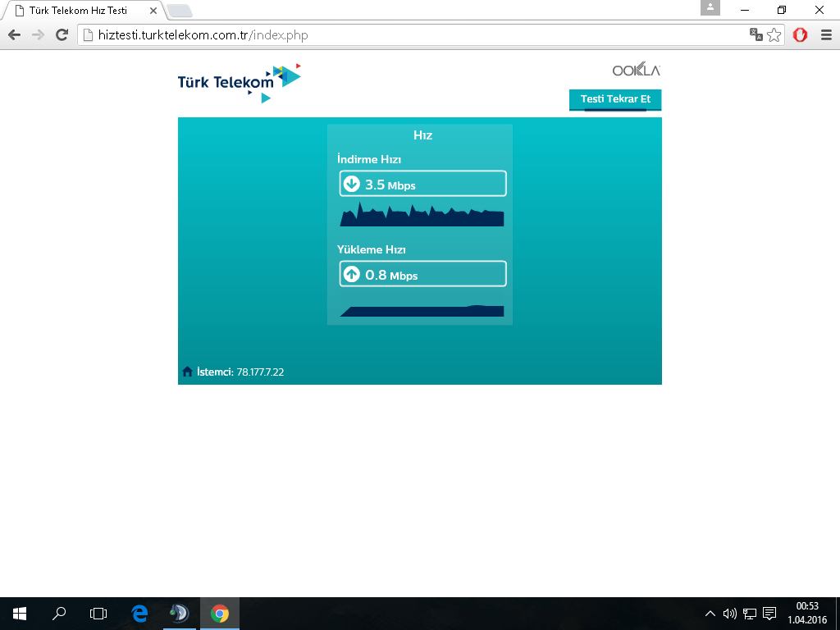Click the browser back arrow

tap(15, 35)
